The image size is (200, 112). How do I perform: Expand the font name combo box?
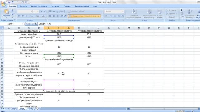tap(31, 12)
